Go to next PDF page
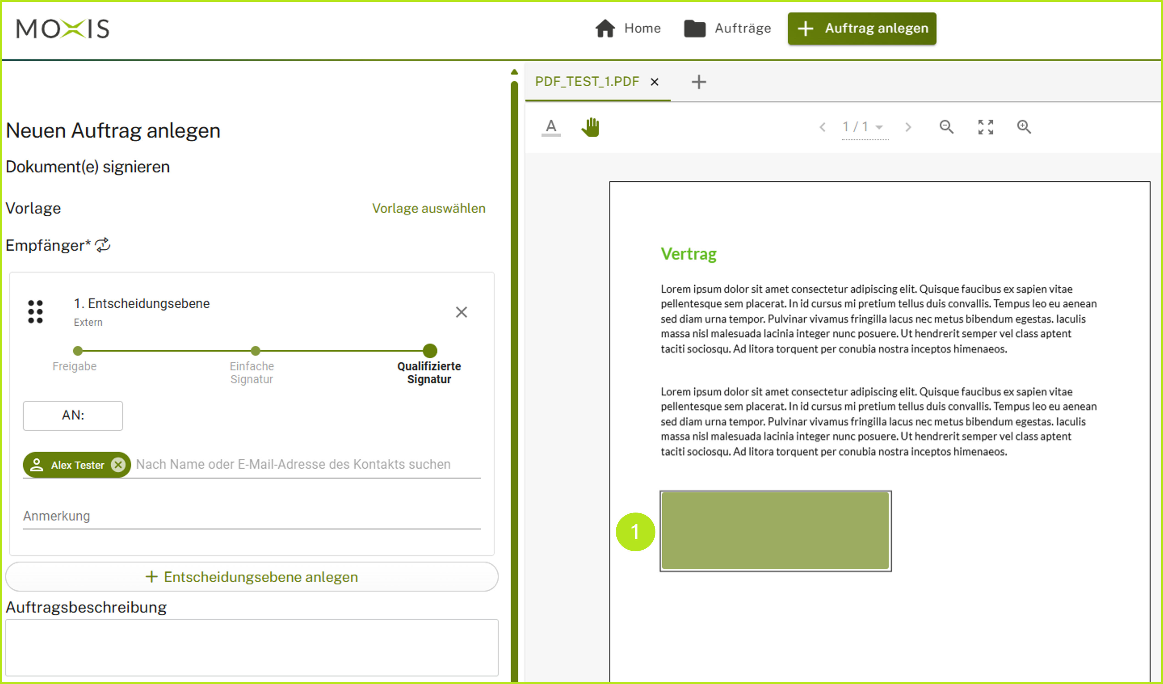Screen dimensions: 1163x684 (x=908, y=127)
